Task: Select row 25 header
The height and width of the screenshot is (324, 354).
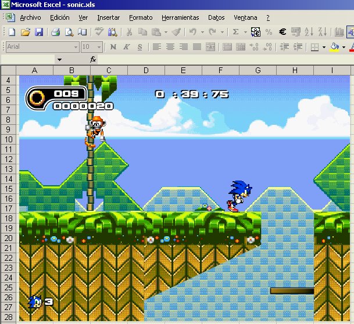Action: 9,287
